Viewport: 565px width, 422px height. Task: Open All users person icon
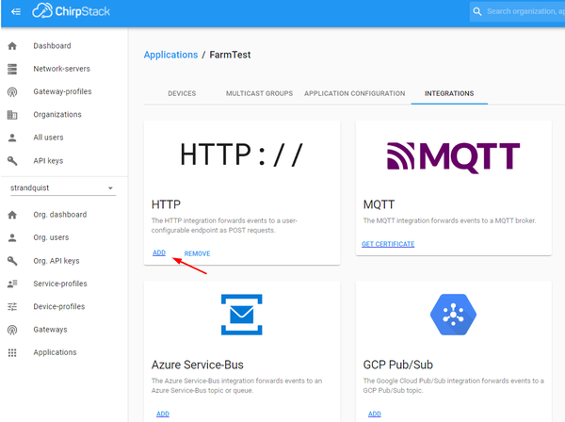pyautogui.click(x=12, y=138)
